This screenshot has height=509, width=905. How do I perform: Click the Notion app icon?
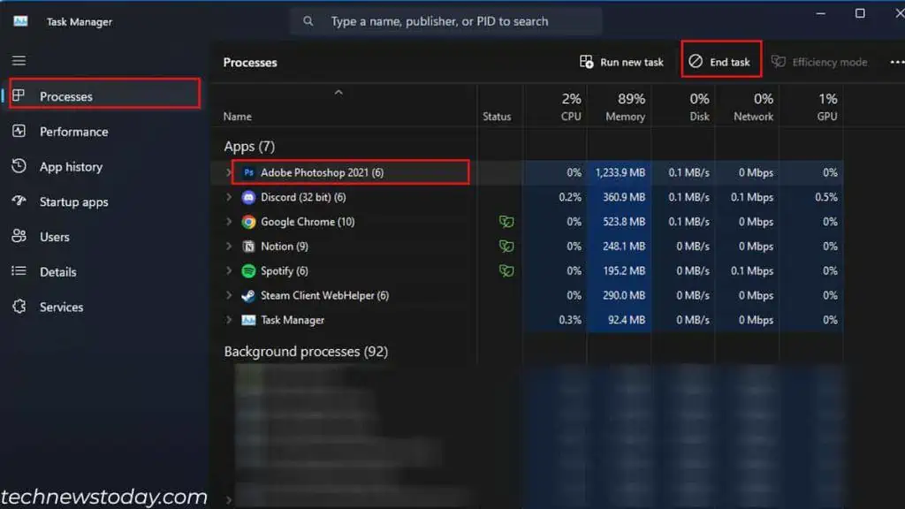(x=248, y=247)
